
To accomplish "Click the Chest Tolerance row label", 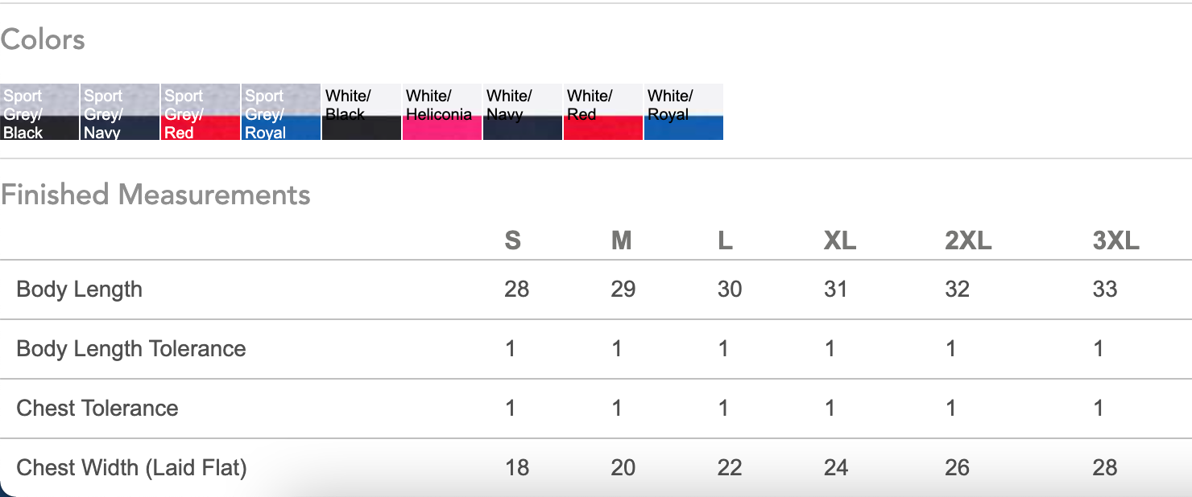I will pos(97,409).
